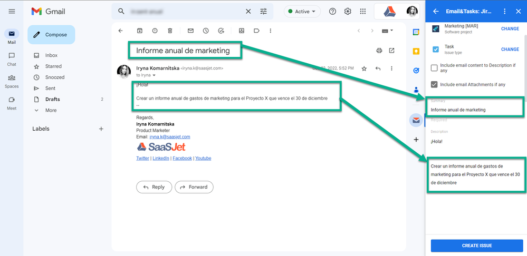Switch to Mail in left rail

[12, 37]
